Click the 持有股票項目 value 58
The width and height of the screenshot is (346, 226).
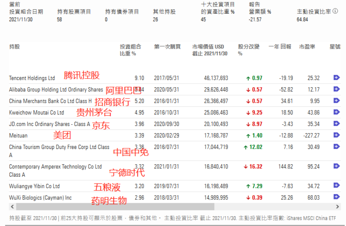point(59,20)
